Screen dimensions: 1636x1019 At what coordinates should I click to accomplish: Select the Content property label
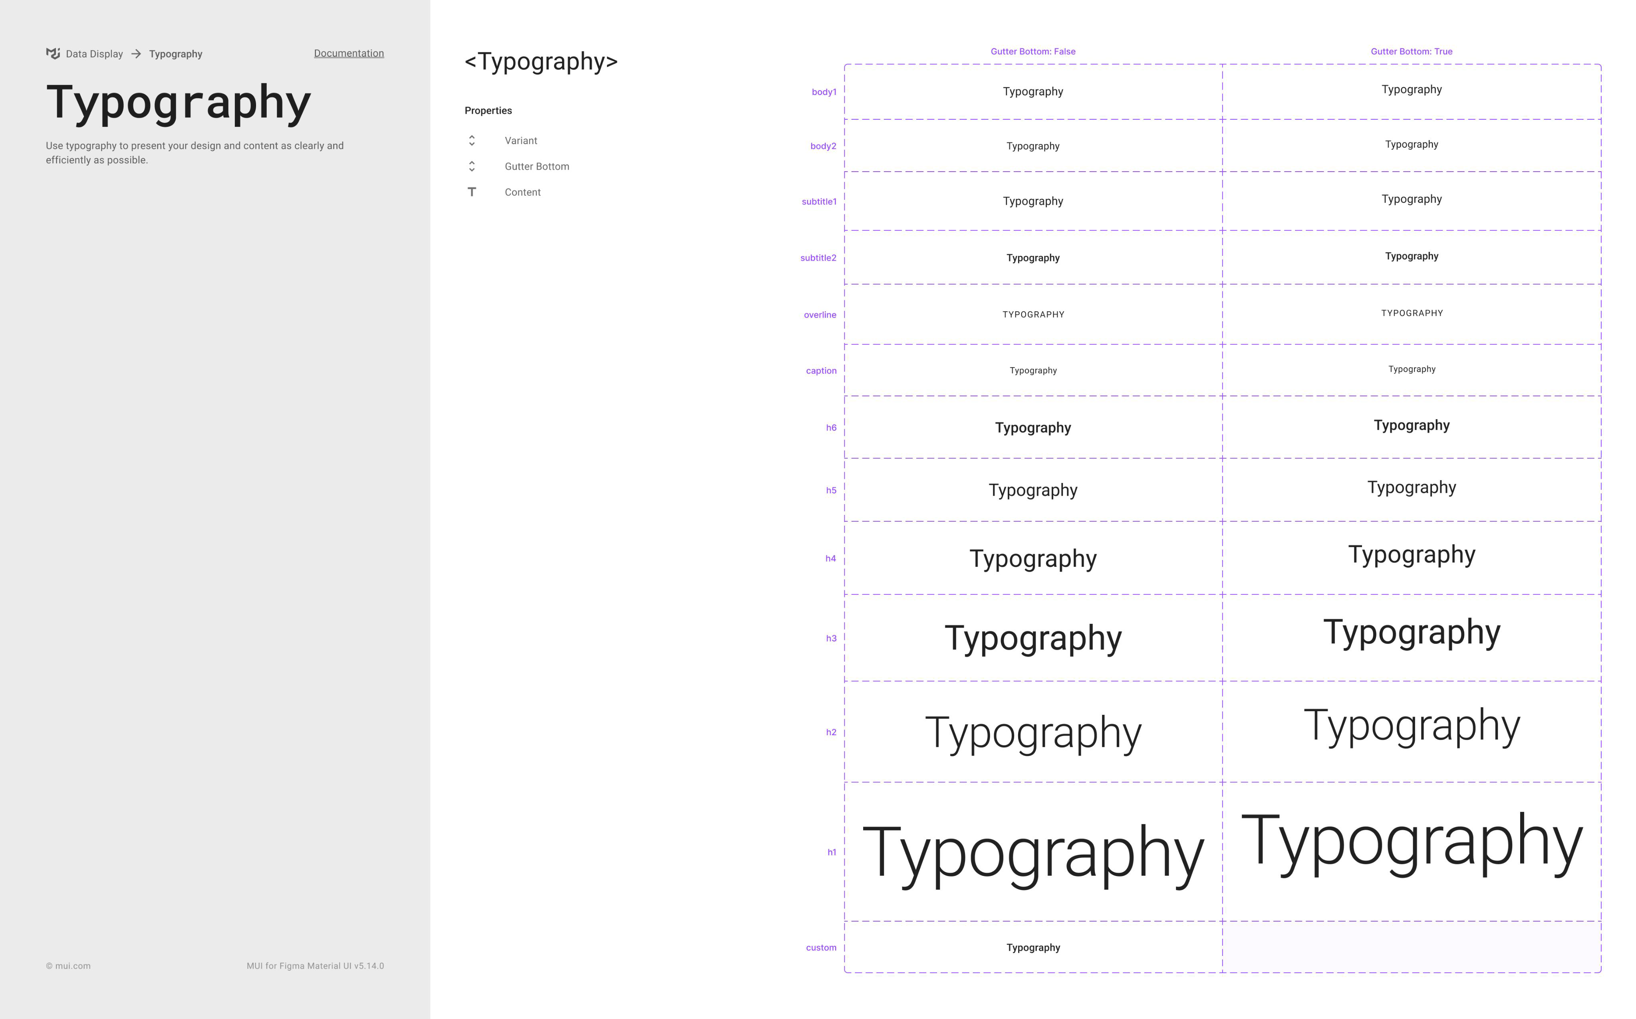click(522, 192)
